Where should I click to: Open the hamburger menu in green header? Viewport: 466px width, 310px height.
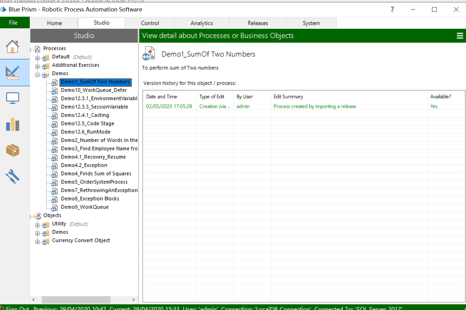point(460,36)
